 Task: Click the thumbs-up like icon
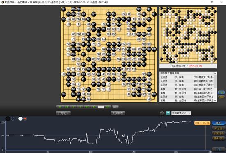162,113
